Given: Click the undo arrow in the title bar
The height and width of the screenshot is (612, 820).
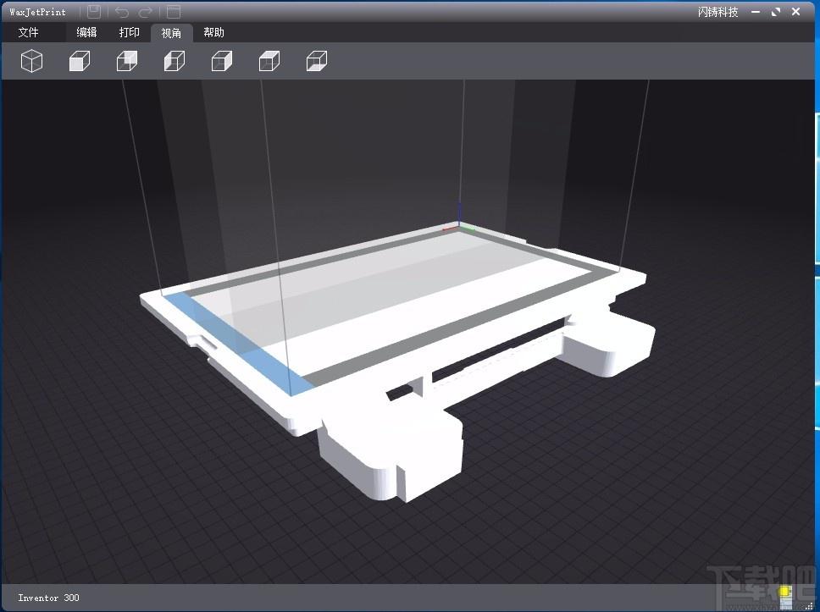Looking at the screenshot, I should tap(121, 12).
